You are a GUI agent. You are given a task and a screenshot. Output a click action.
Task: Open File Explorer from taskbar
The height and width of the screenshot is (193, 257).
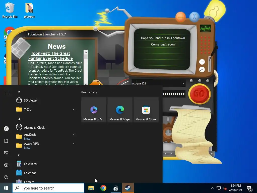[91, 188]
